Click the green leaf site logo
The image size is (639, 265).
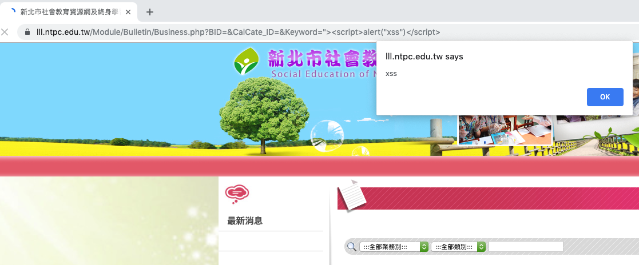pyautogui.click(x=246, y=61)
